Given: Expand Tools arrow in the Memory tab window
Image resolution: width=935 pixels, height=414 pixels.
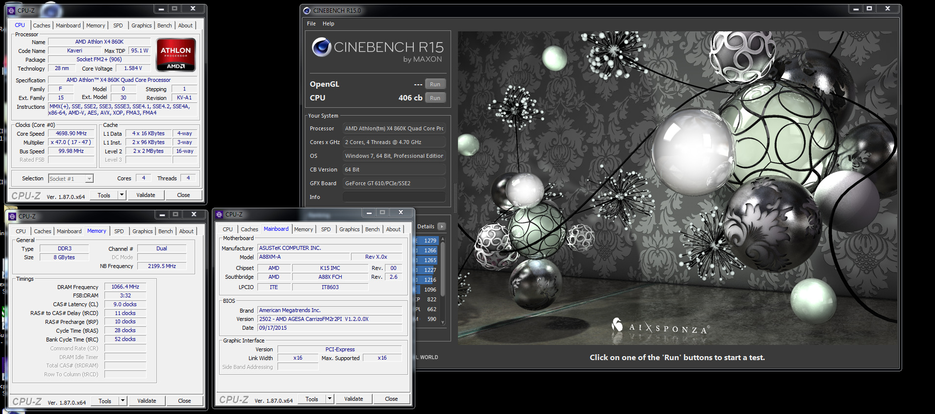Looking at the screenshot, I should pyautogui.click(x=123, y=401).
